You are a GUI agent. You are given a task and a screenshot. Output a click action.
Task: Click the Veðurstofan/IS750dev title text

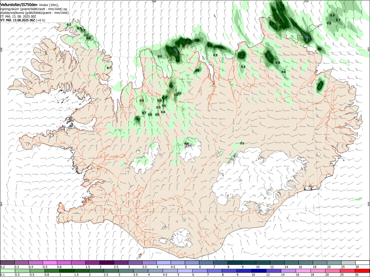click(x=18, y=4)
